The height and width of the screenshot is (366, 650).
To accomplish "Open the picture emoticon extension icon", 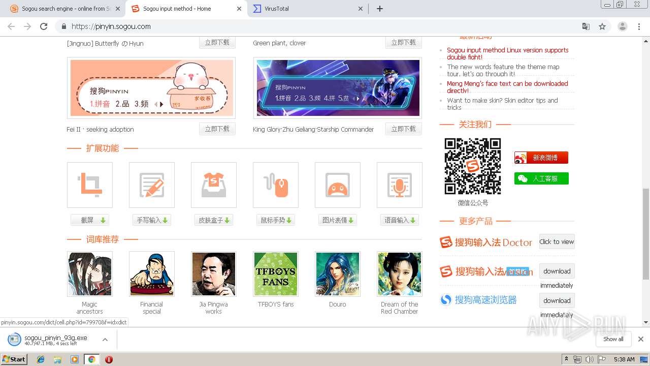I will (x=338, y=185).
